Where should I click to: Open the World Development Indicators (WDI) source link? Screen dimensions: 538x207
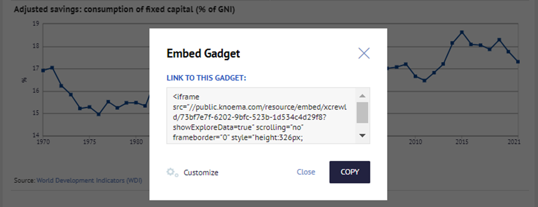(89, 180)
